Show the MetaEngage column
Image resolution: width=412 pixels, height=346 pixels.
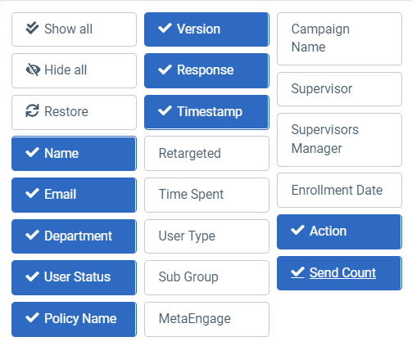pyautogui.click(x=206, y=319)
